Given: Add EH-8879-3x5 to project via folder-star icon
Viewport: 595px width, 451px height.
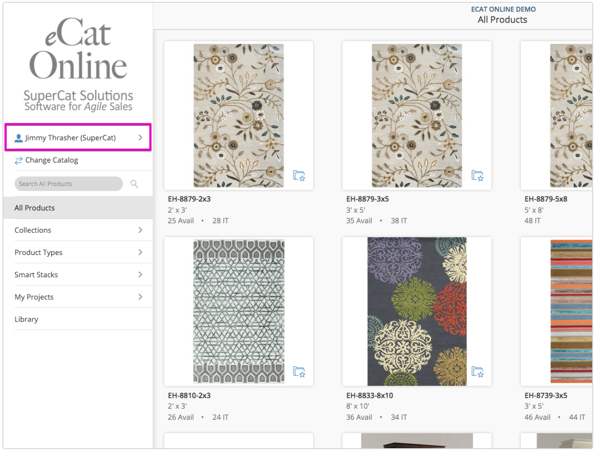Looking at the screenshot, I should click(477, 175).
